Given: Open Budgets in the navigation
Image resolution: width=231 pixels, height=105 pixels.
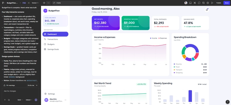Looking at the screenshot, I should pyautogui.click(x=56, y=44).
